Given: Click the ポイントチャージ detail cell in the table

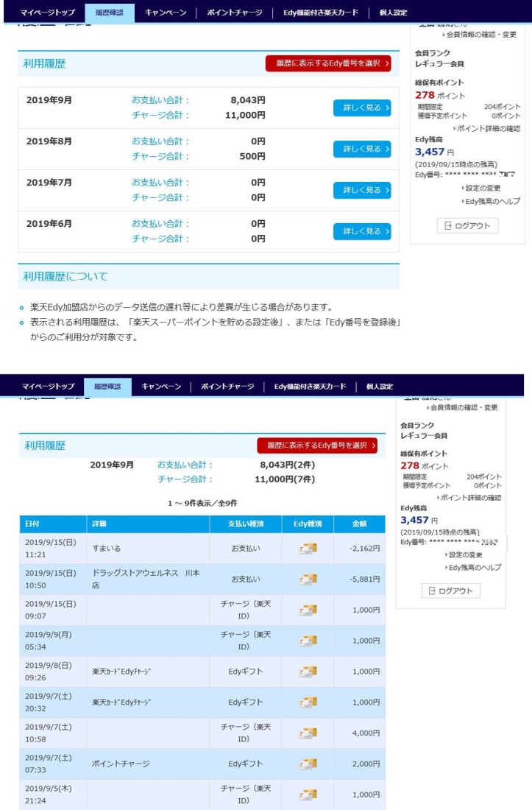Looking at the screenshot, I should click(148, 764).
